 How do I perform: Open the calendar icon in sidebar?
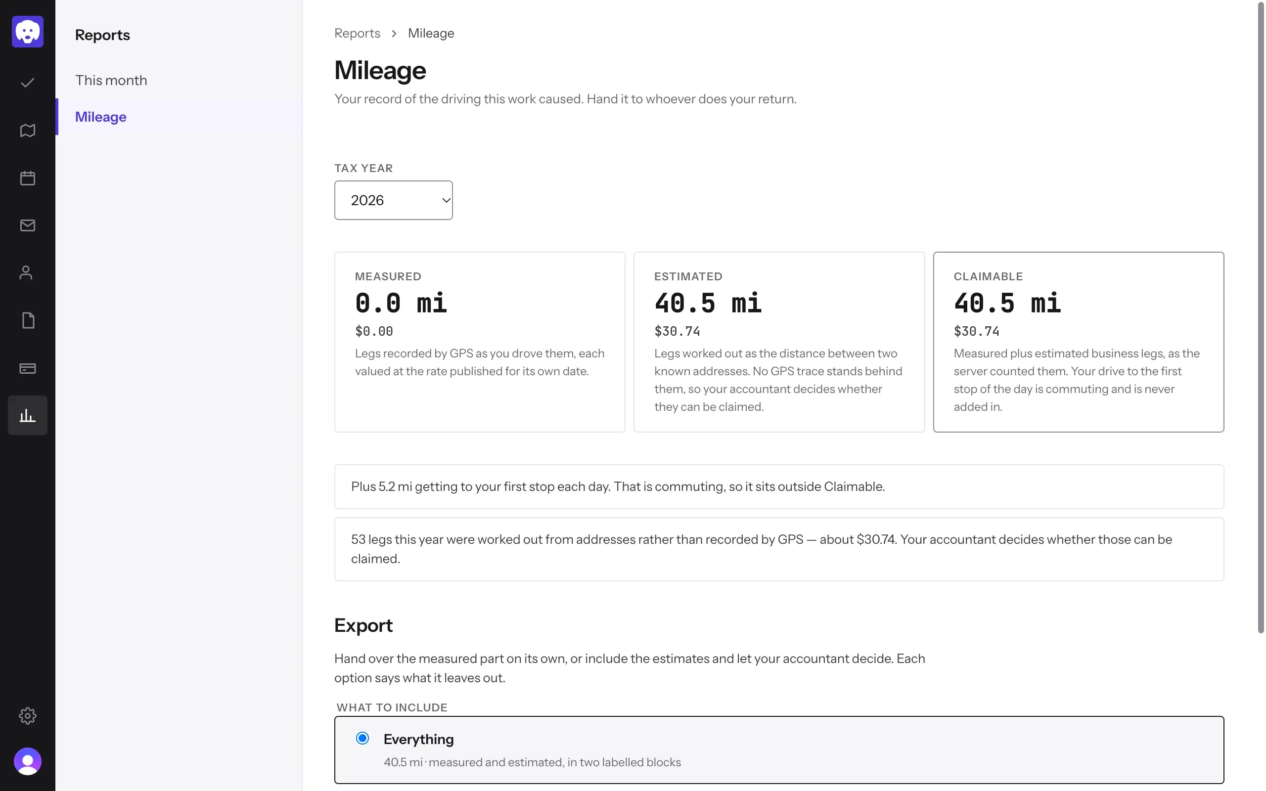(28, 178)
